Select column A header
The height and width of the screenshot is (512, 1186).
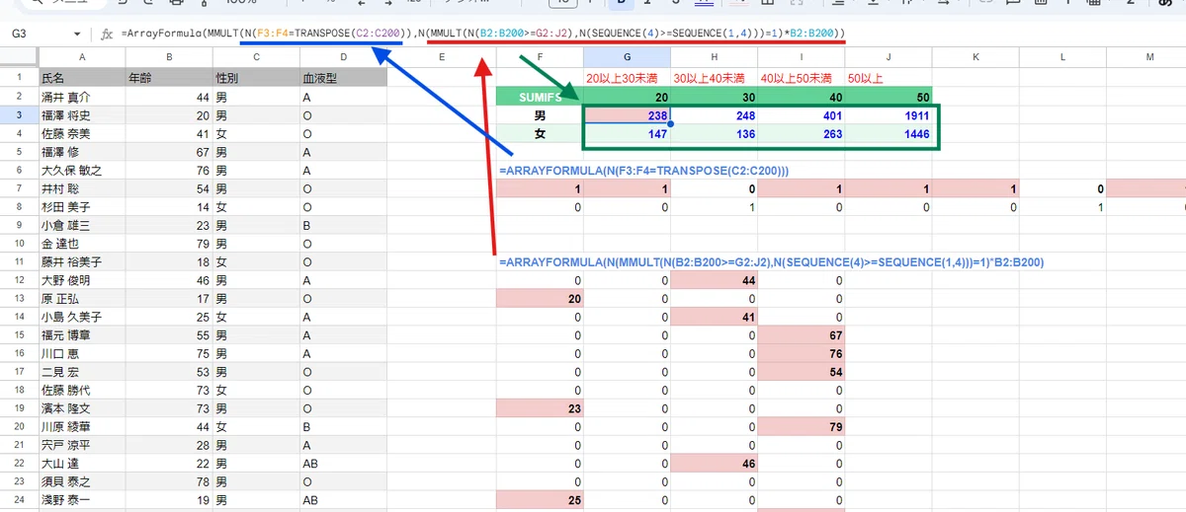(x=81, y=57)
